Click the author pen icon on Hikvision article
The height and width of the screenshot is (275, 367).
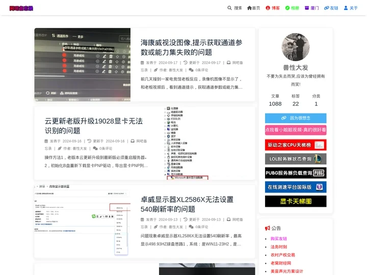click(x=155, y=70)
